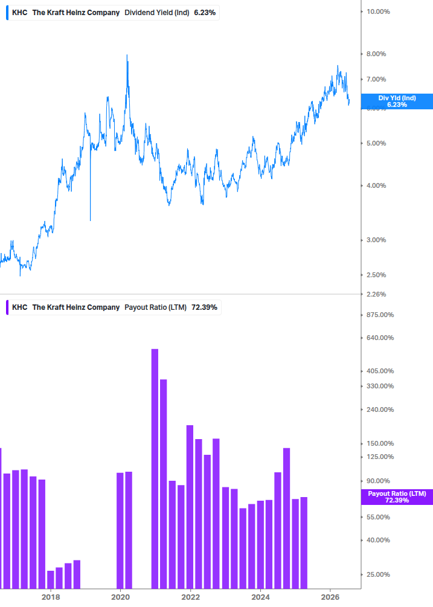Click the 25.00% payout axis label
Screen dimensions: 433x607
pos(378,574)
